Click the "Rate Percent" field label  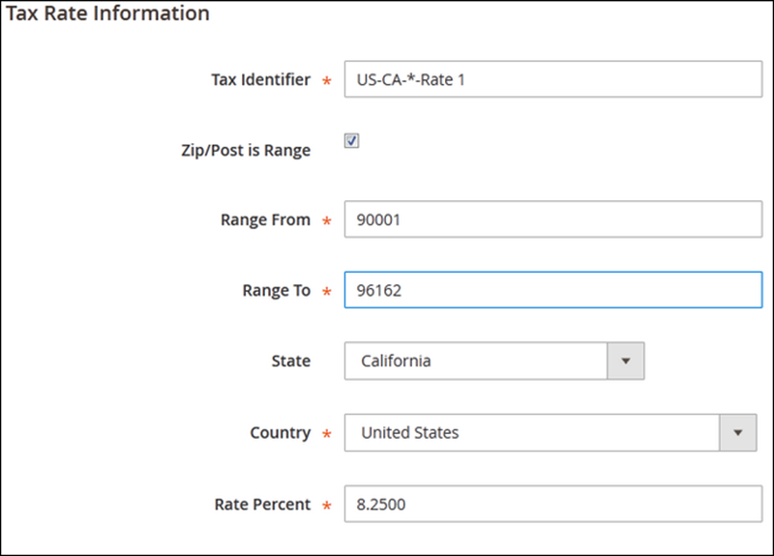tap(262, 504)
